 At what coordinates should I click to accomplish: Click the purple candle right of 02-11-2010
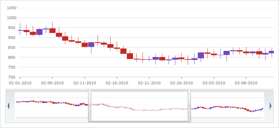[x=91, y=44]
